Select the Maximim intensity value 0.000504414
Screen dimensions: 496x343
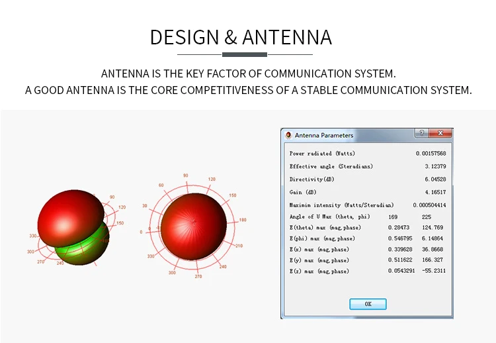point(429,205)
